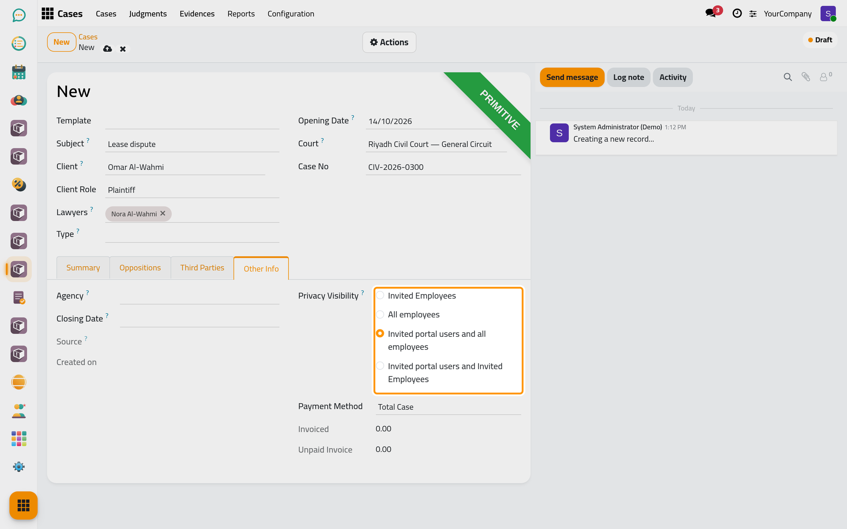Switch to the Oppositions tab
The image size is (847, 529).
click(x=140, y=268)
